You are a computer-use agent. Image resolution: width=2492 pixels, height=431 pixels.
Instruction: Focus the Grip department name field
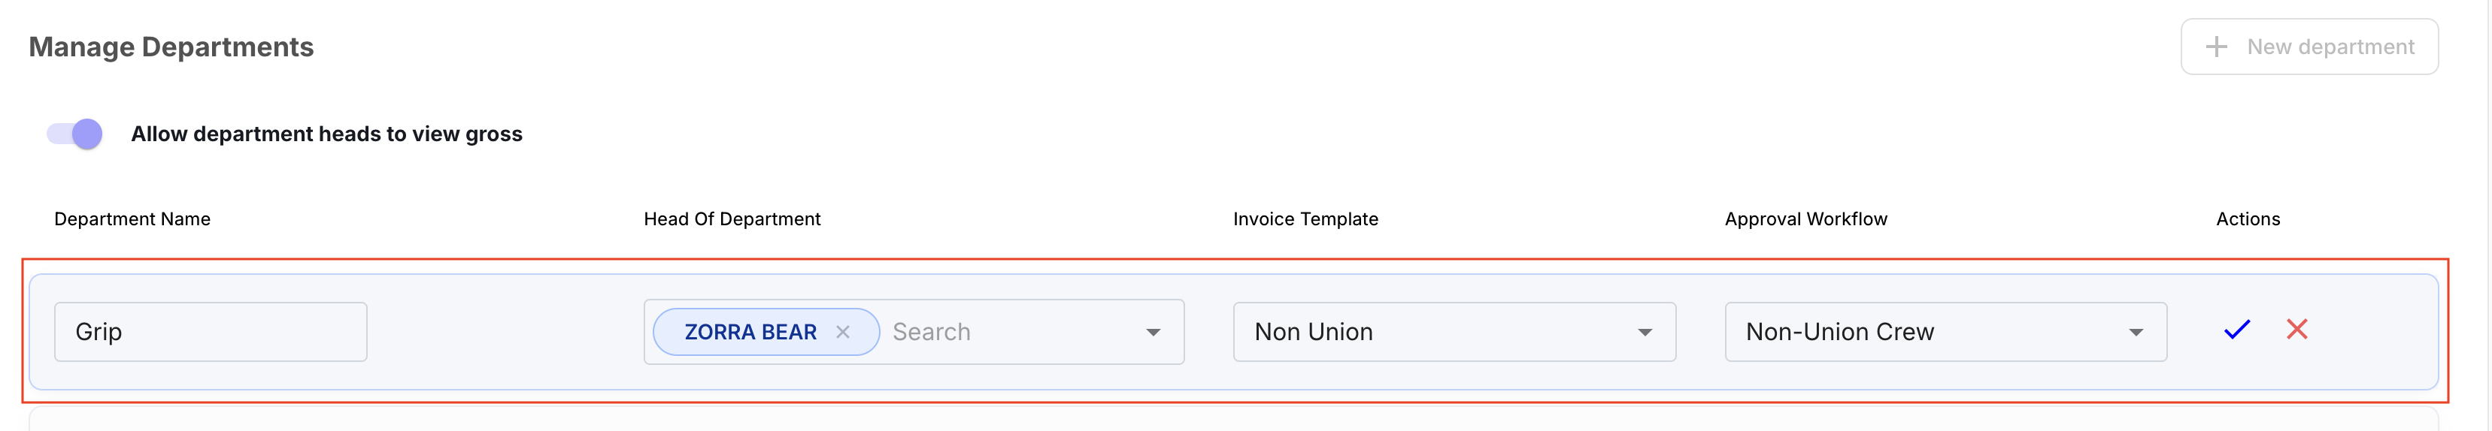(x=211, y=331)
